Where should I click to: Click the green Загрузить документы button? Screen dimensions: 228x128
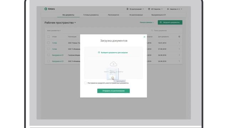[x=170, y=22]
